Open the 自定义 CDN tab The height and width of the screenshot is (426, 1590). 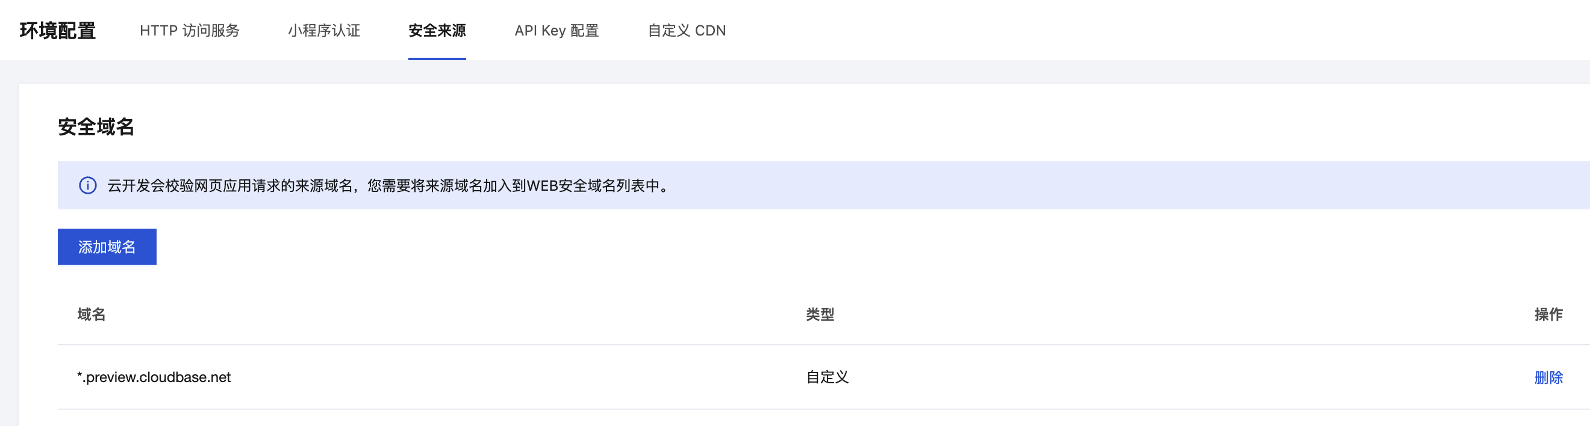click(687, 30)
